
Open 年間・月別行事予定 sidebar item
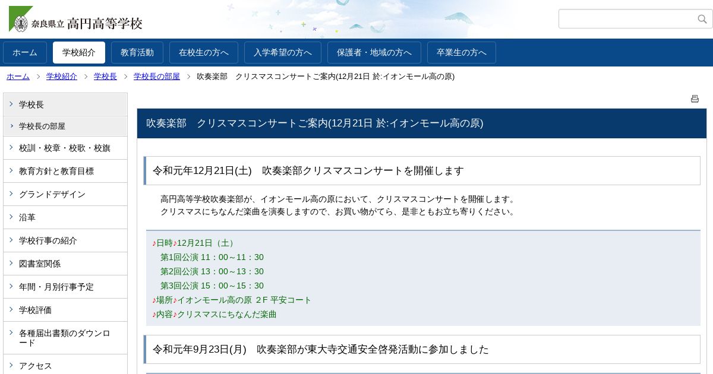coord(65,287)
